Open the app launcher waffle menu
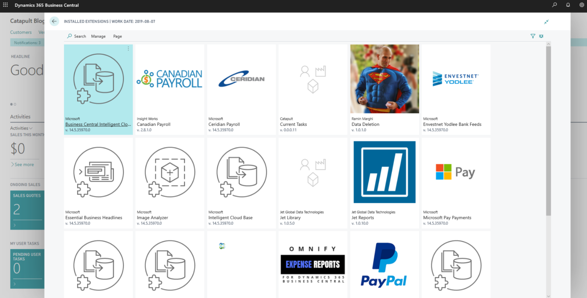Screen dimensions: 587x298 tap(5, 5)
